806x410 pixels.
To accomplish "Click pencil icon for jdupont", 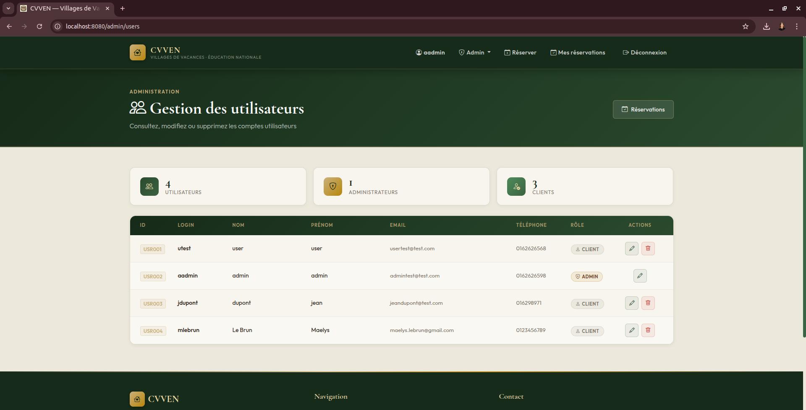I will (631, 303).
